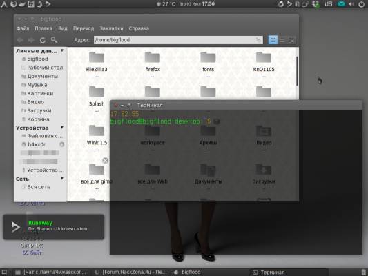Change the US keyboard layout indicator
The height and width of the screenshot is (276, 368).
click(328, 3)
